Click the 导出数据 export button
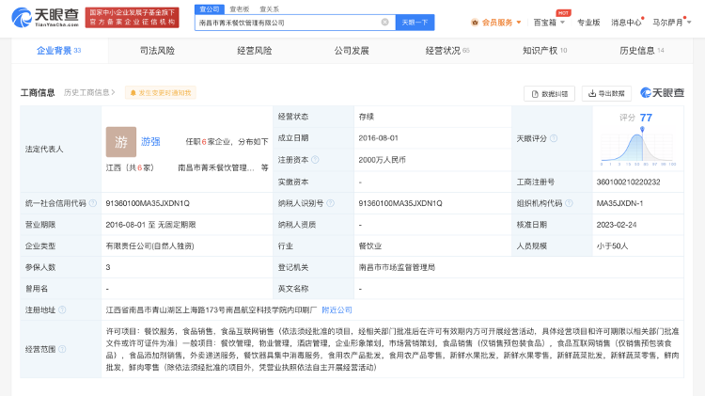The height and width of the screenshot is (396, 705). pos(606,93)
